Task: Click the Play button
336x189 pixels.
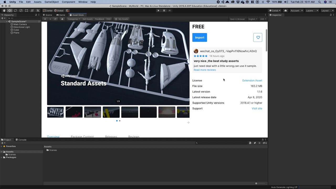Action: [x=158, y=10]
